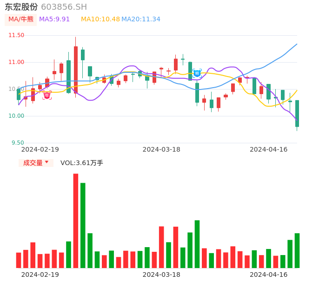Select the tallest red volume bar
Viewport: 319px width, 281px height.
[76, 220]
